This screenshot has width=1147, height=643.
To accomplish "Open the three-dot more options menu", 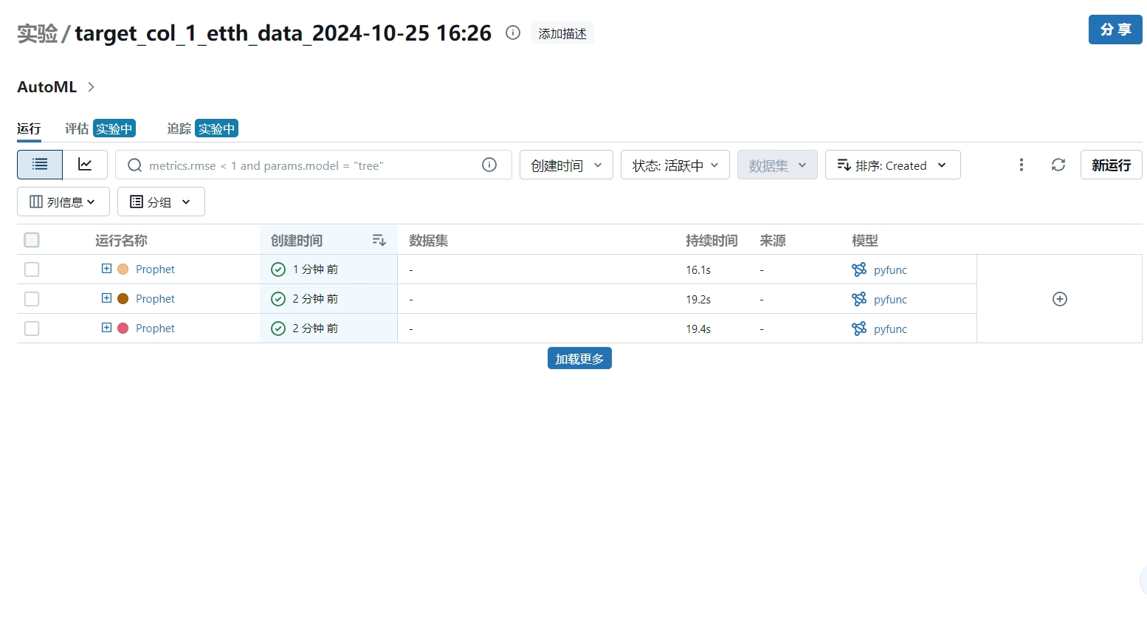I will pyautogui.click(x=1022, y=165).
